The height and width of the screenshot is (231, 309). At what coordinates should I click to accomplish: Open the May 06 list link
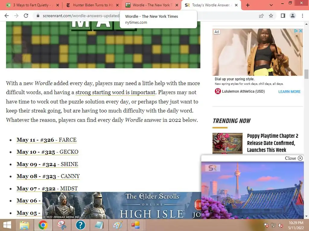29,201
